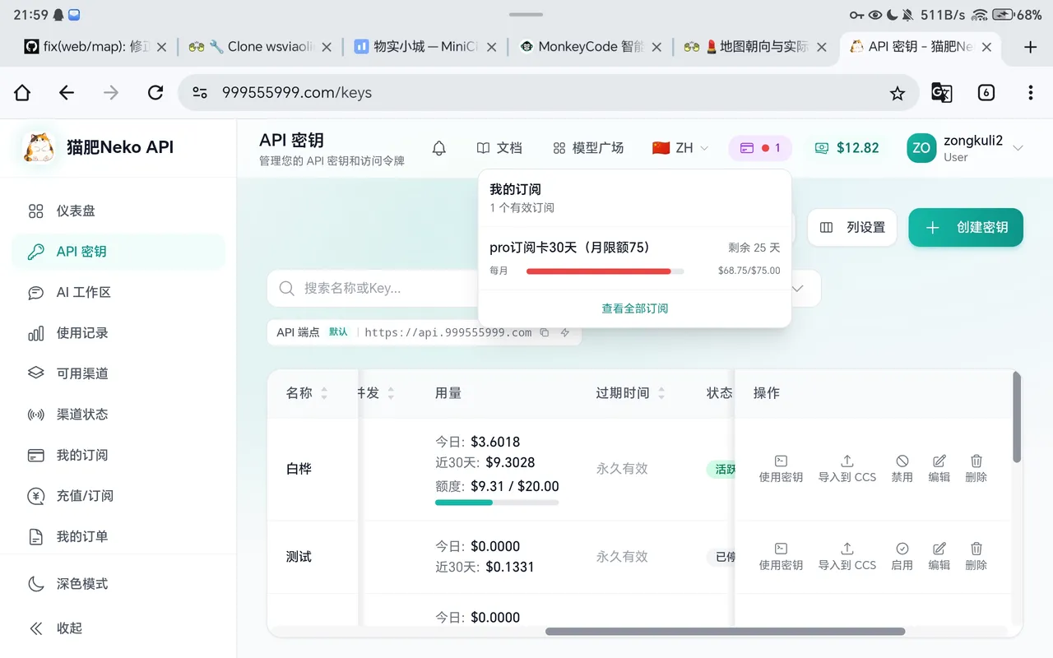Open 可用渠道 in the sidebar
Screen dimensions: 1053x658
[x=118, y=373]
